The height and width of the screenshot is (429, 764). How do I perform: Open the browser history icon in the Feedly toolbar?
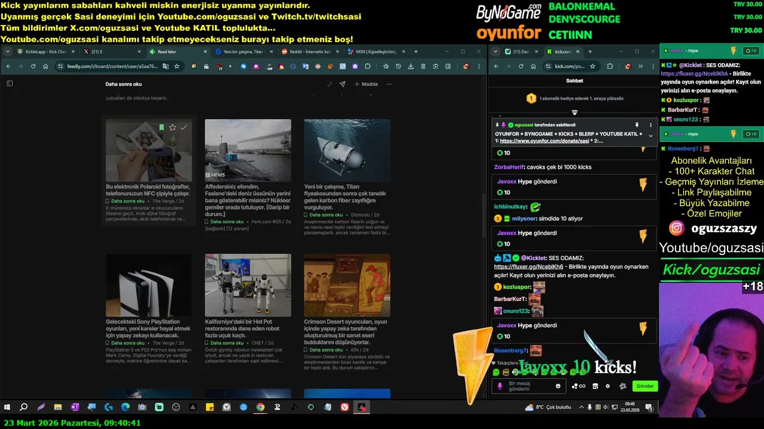pyautogui.click(x=398, y=66)
